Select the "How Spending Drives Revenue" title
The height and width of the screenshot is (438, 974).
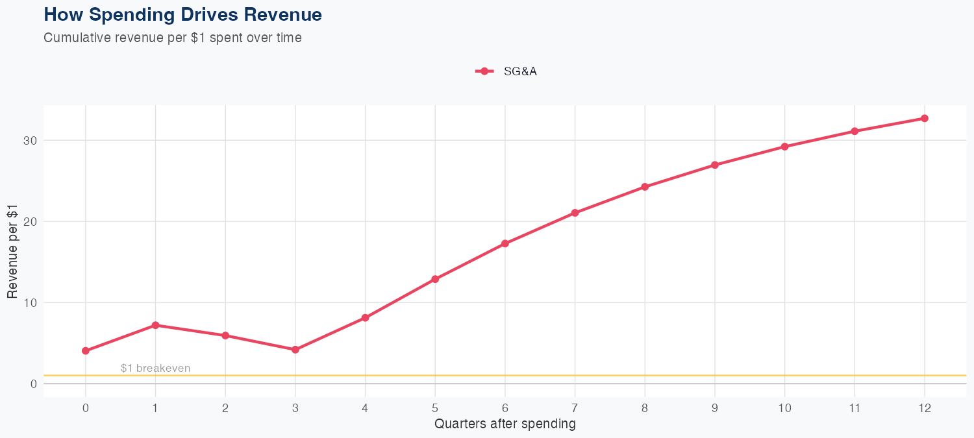[x=182, y=14]
